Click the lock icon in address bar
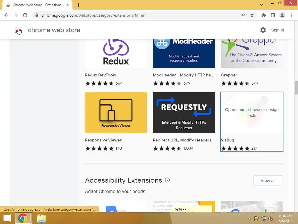 click(x=37, y=15)
